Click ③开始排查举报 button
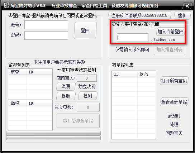The width and height of the screenshot is (195, 153). (78, 121)
